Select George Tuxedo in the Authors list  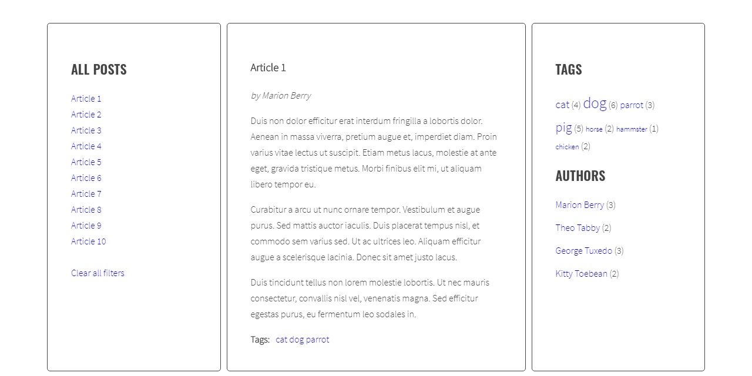[583, 250]
